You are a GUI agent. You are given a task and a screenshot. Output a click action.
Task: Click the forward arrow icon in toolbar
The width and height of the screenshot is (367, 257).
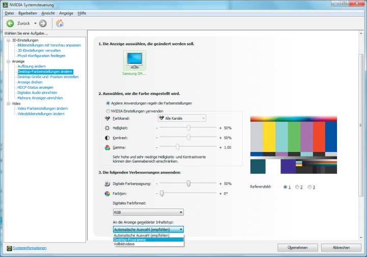tap(43, 23)
